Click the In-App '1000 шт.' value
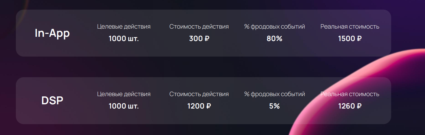The height and width of the screenshot is (135, 425). [124, 39]
